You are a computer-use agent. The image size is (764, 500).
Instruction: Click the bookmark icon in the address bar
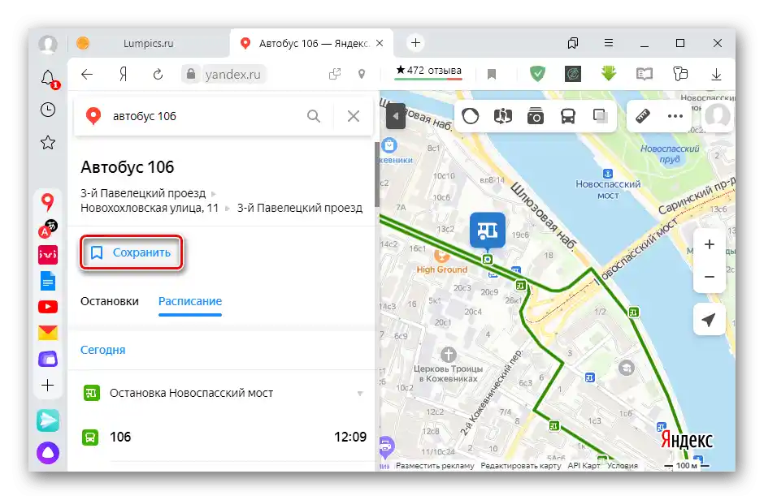(x=492, y=74)
